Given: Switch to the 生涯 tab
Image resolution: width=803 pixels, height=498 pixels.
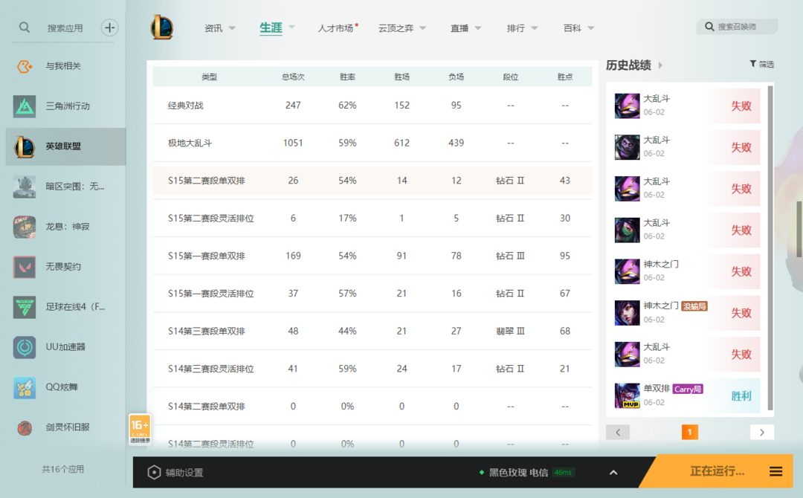Looking at the screenshot, I should pos(271,28).
